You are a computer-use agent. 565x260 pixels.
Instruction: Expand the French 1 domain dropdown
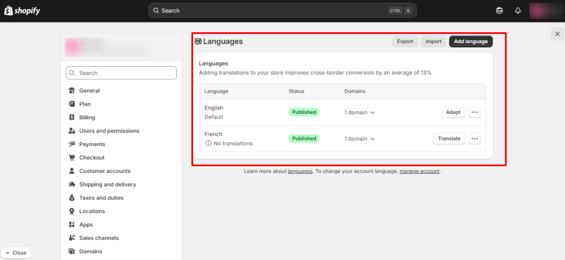[360, 139]
